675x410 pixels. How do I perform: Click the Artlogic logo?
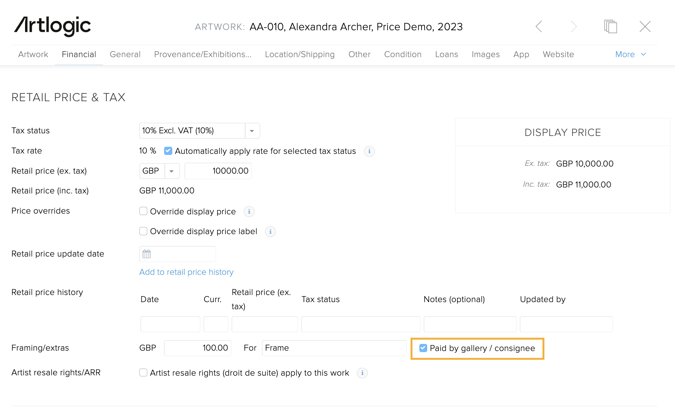coord(53,26)
